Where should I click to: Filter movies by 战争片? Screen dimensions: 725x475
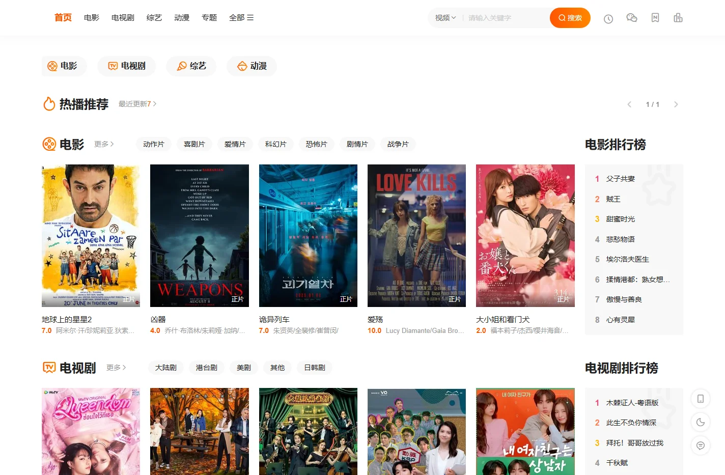398,144
